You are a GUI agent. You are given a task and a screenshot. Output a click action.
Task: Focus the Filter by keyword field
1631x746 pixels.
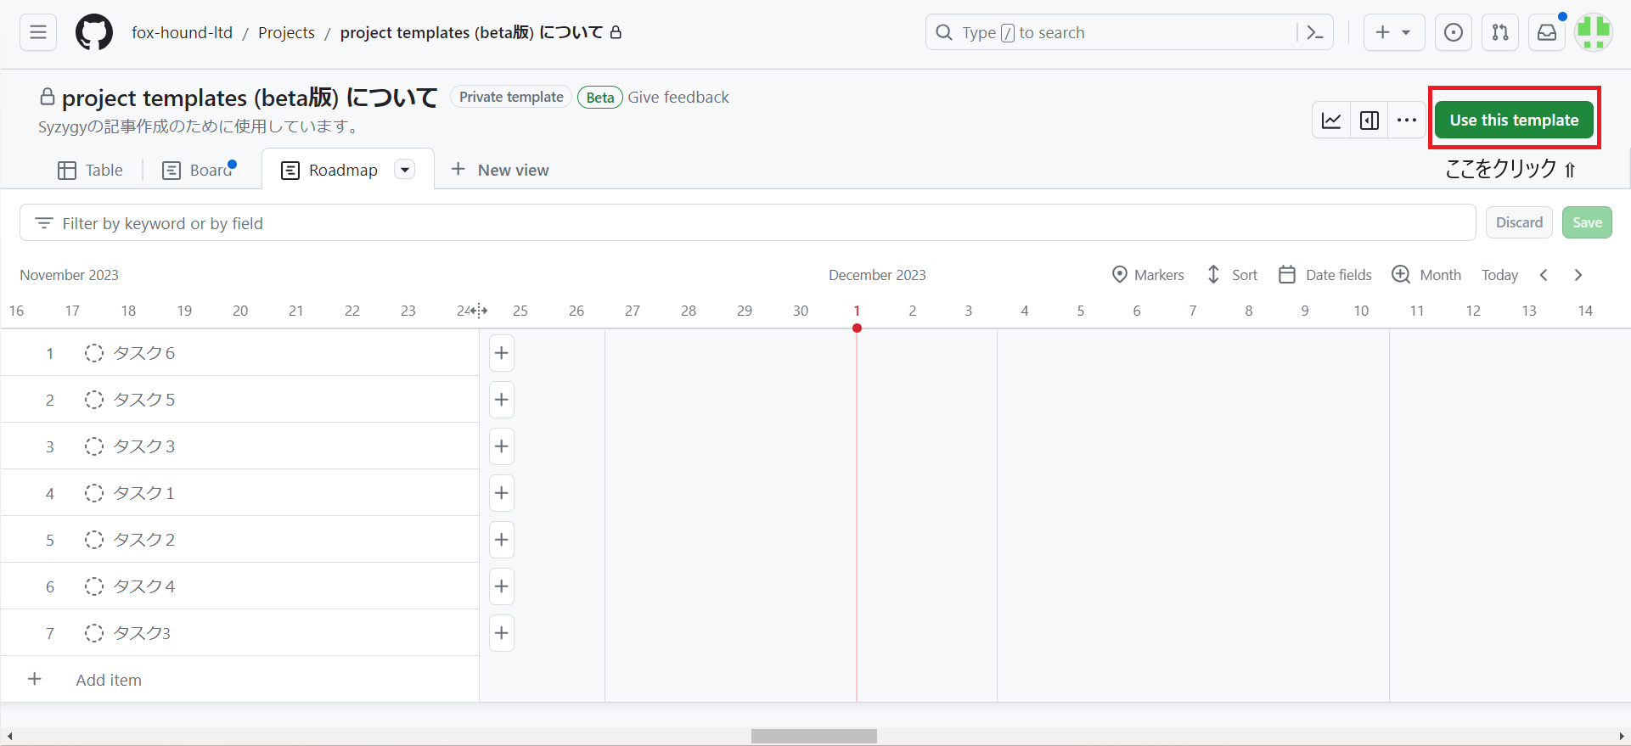click(x=747, y=223)
